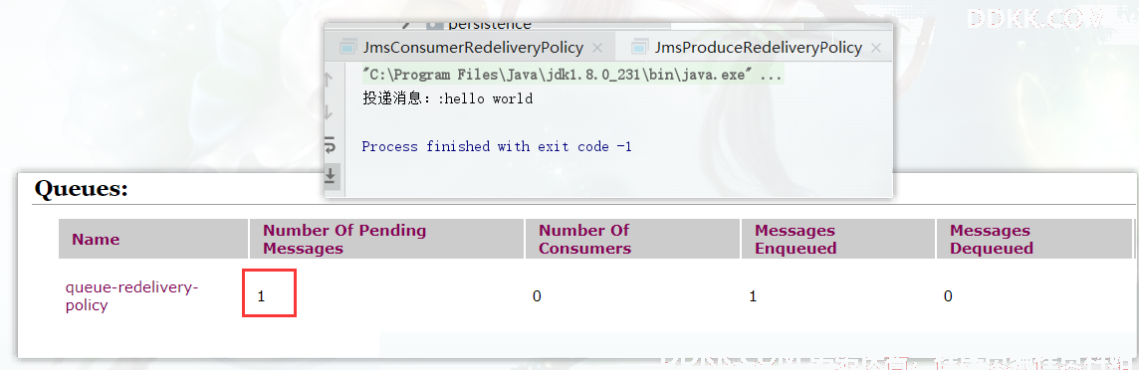Click the Name column header

click(x=96, y=240)
